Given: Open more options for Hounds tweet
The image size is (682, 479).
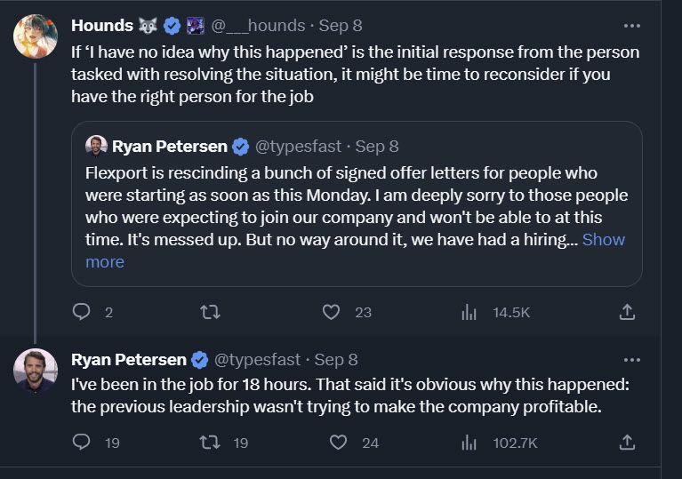Looking at the screenshot, I should pyautogui.click(x=631, y=26).
